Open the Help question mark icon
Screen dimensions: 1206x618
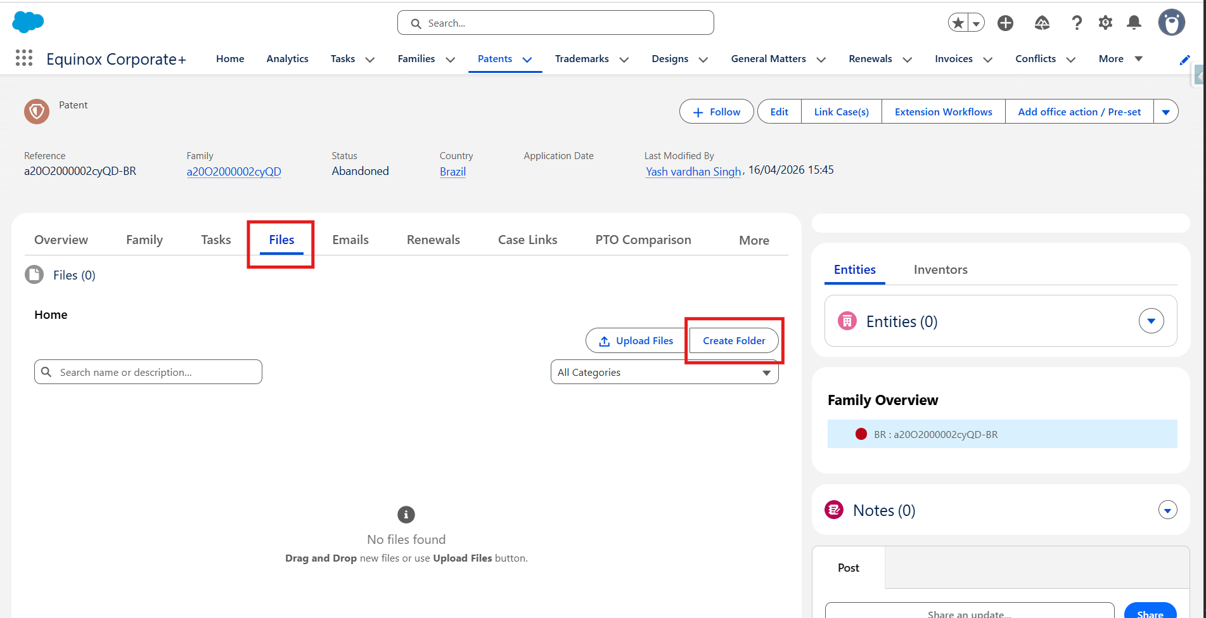click(1076, 23)
